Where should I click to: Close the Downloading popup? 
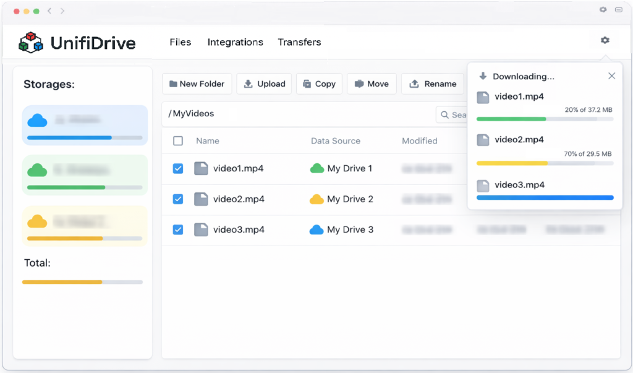[611, 75]
